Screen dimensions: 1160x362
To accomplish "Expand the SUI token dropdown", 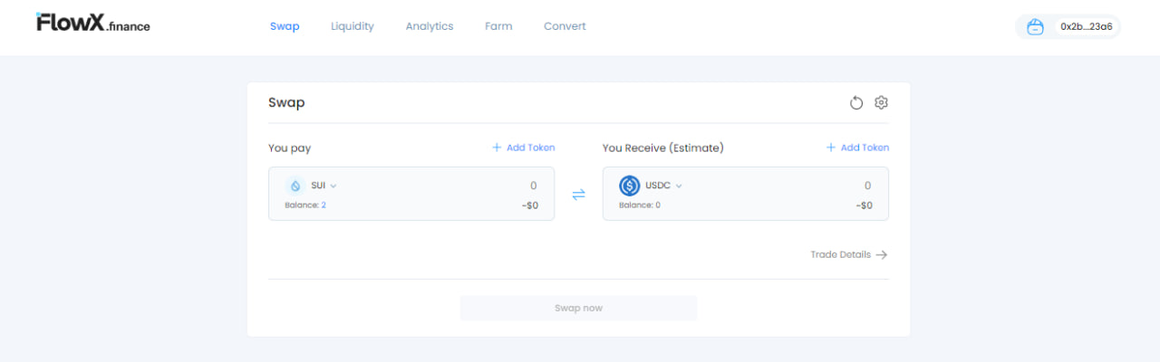I will point(333,186).
